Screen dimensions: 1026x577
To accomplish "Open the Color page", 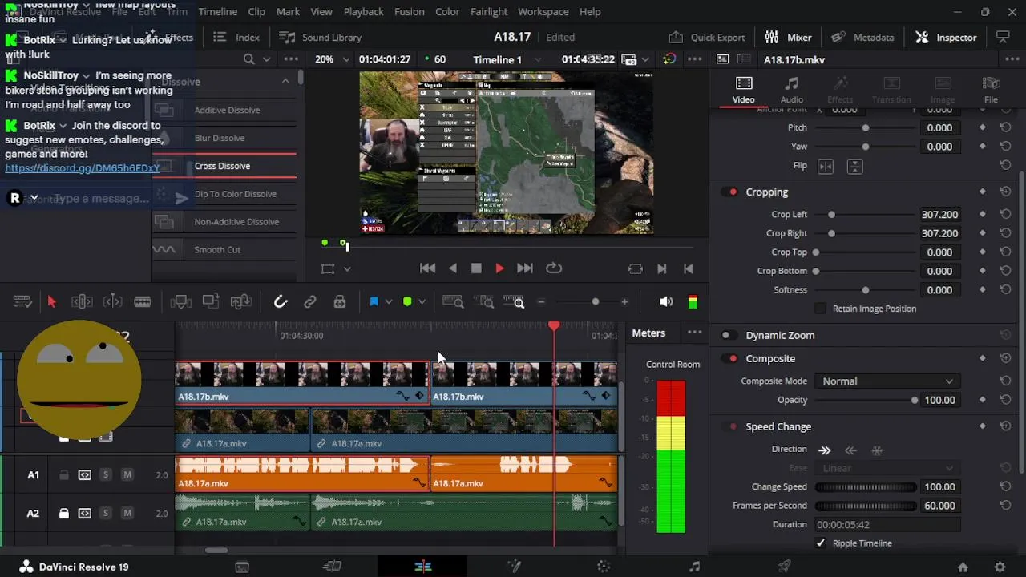I will [x=604, y=567].
